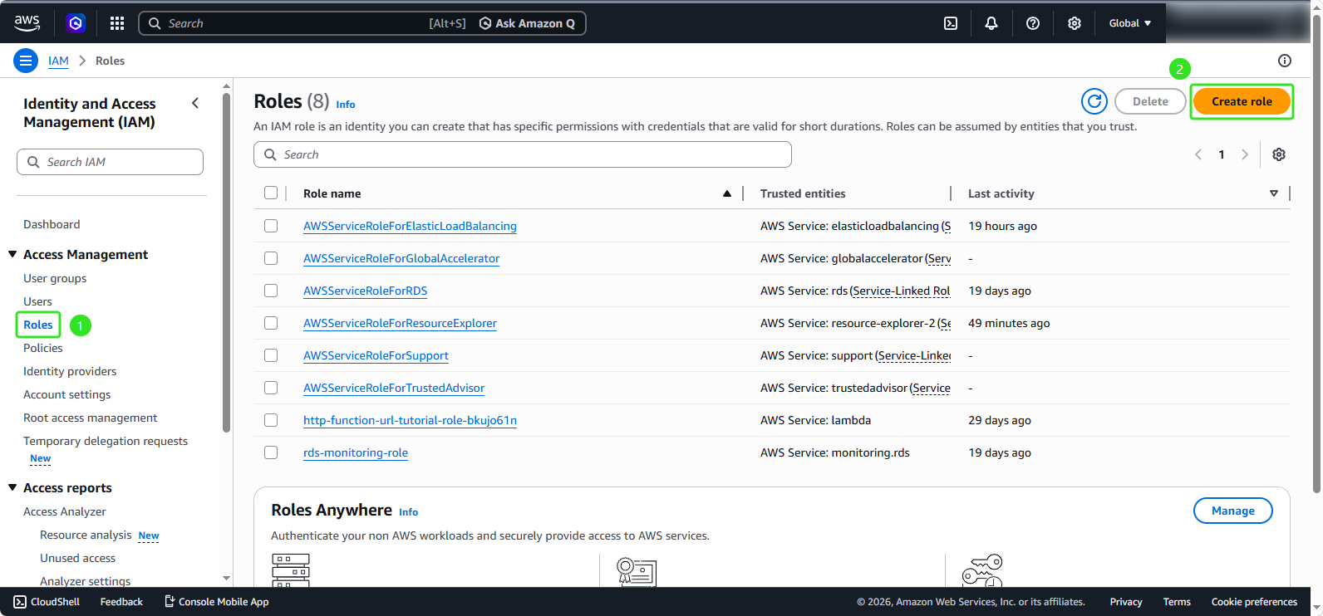This screenshot has height=616, width=1323.
Task: Go to previous page of roles
Action: click(x=1198, y=154)
